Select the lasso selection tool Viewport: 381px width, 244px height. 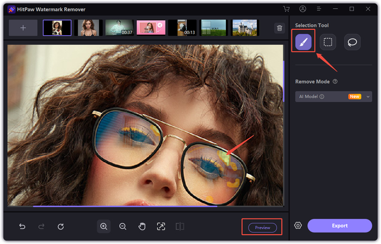pos(352,42)
